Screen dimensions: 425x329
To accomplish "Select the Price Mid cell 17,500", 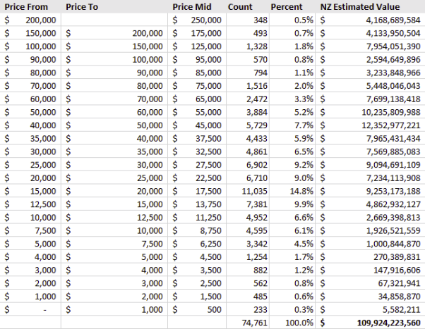I will 197,191.
